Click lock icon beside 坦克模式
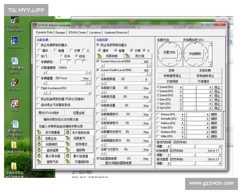242x194 pixels. click(x=67, y=144)
